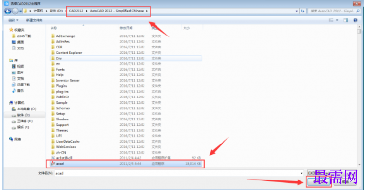Click the AdlmRes folder icon
This screenshot has height=192, width=367.
tap(53, 42)
